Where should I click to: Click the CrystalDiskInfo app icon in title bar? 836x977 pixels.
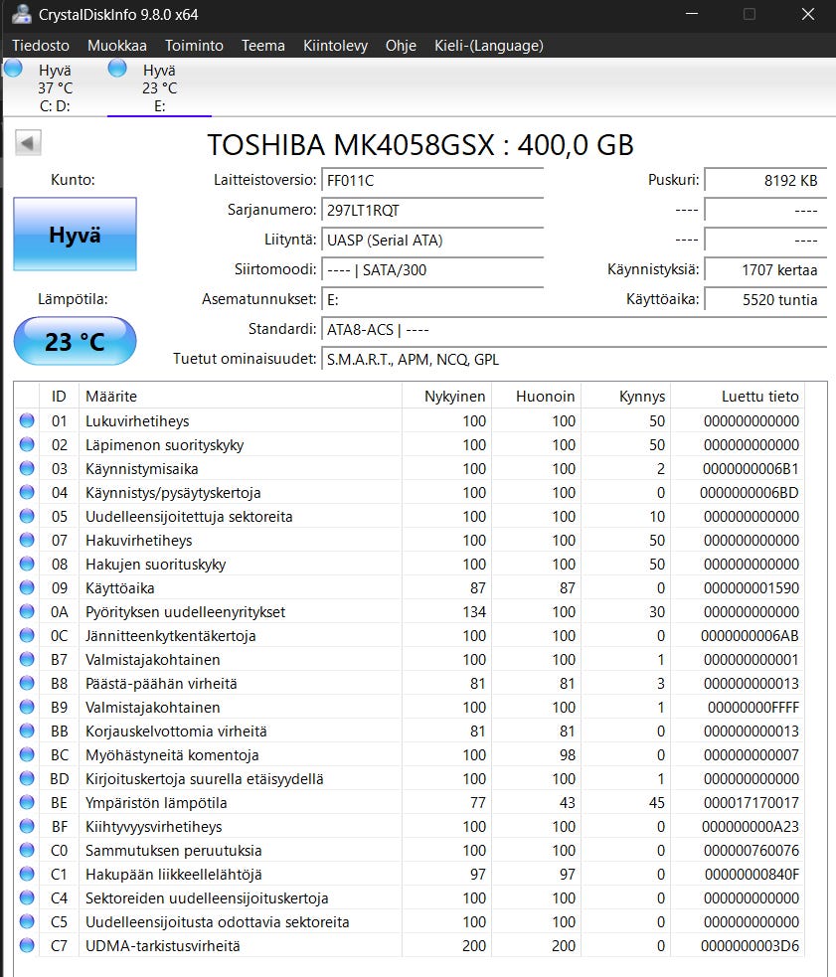22,14
